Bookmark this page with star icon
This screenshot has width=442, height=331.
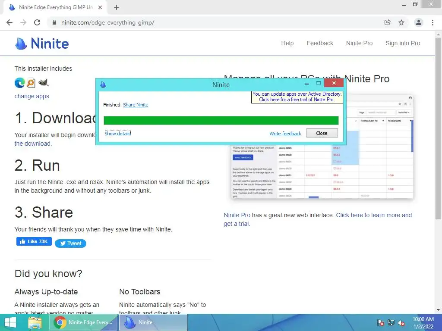401,22
